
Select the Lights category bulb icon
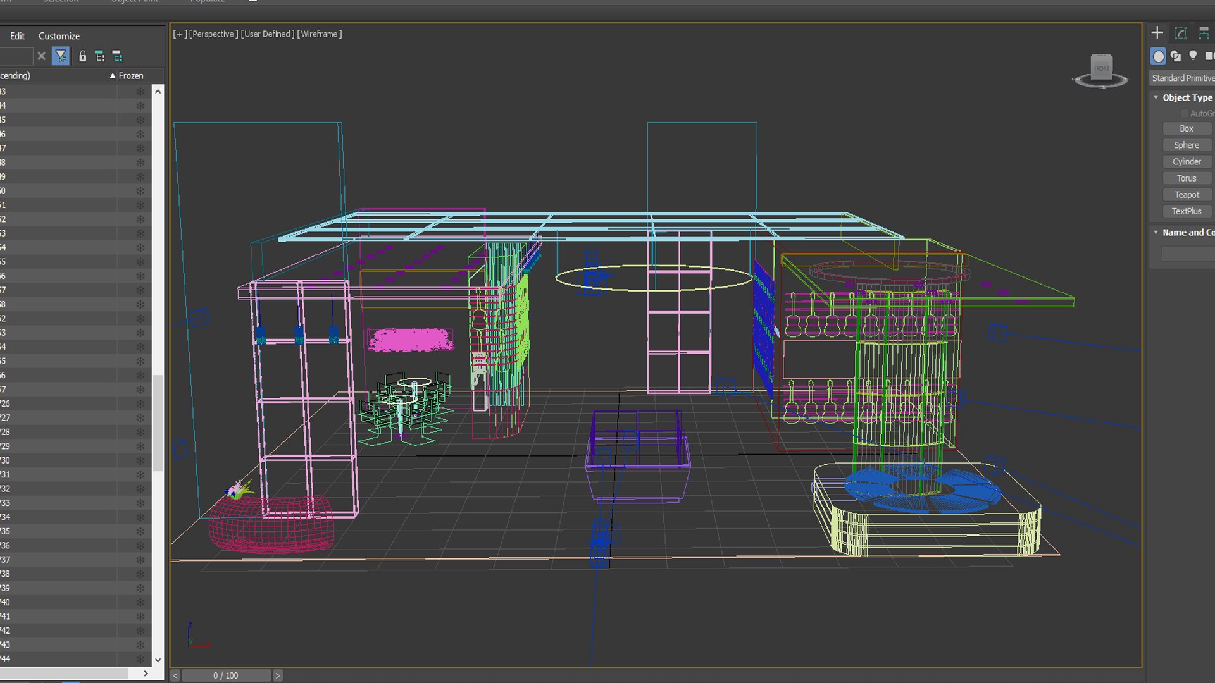pyautogui.click(x=1193, y=56)
